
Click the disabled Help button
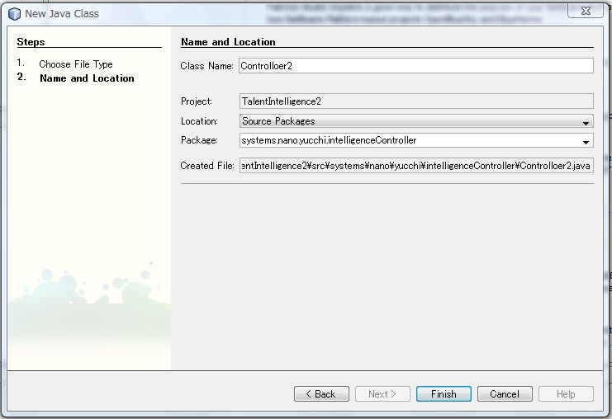(566, 394)
